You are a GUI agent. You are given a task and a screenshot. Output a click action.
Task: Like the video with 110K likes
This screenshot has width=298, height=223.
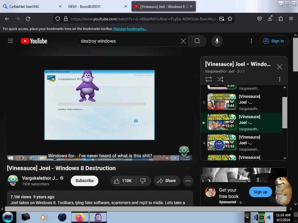123,181
